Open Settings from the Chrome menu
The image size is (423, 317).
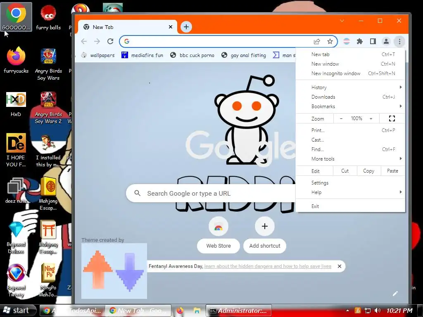(x=350, y=183)
